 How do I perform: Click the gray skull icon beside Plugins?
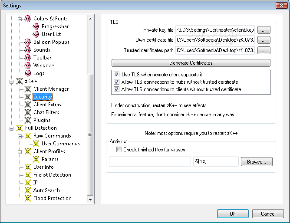pos(27,120)
